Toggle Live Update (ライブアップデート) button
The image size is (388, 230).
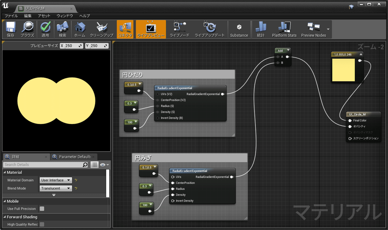click(210, 29)
